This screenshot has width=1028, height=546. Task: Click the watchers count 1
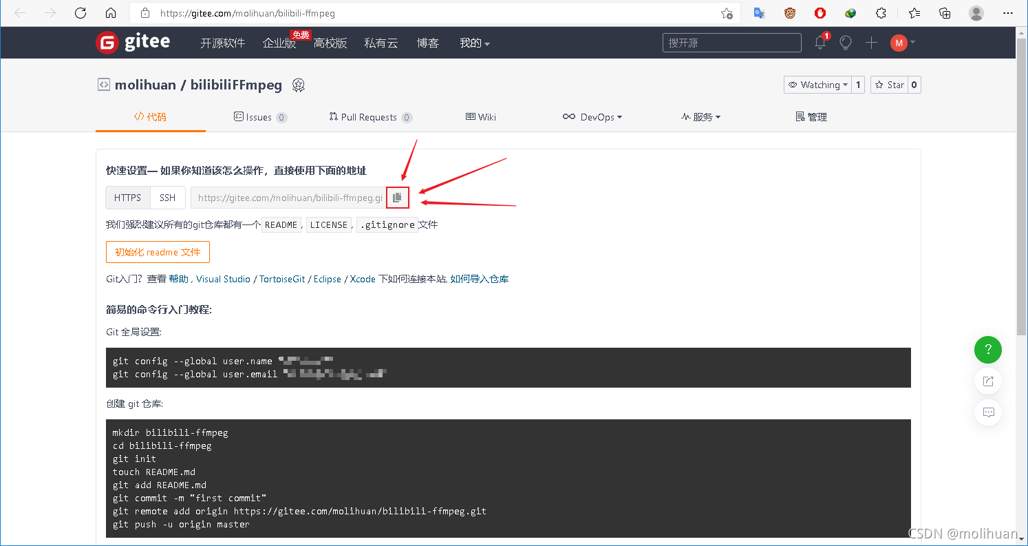pos(858,85)
